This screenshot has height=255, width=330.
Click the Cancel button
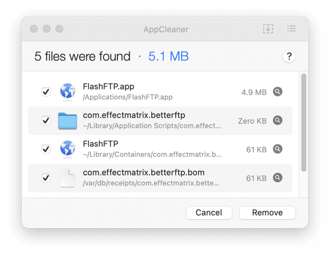coord(209,212)
